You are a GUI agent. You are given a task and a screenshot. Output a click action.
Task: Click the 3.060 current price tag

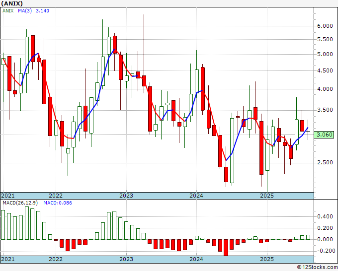324,135
